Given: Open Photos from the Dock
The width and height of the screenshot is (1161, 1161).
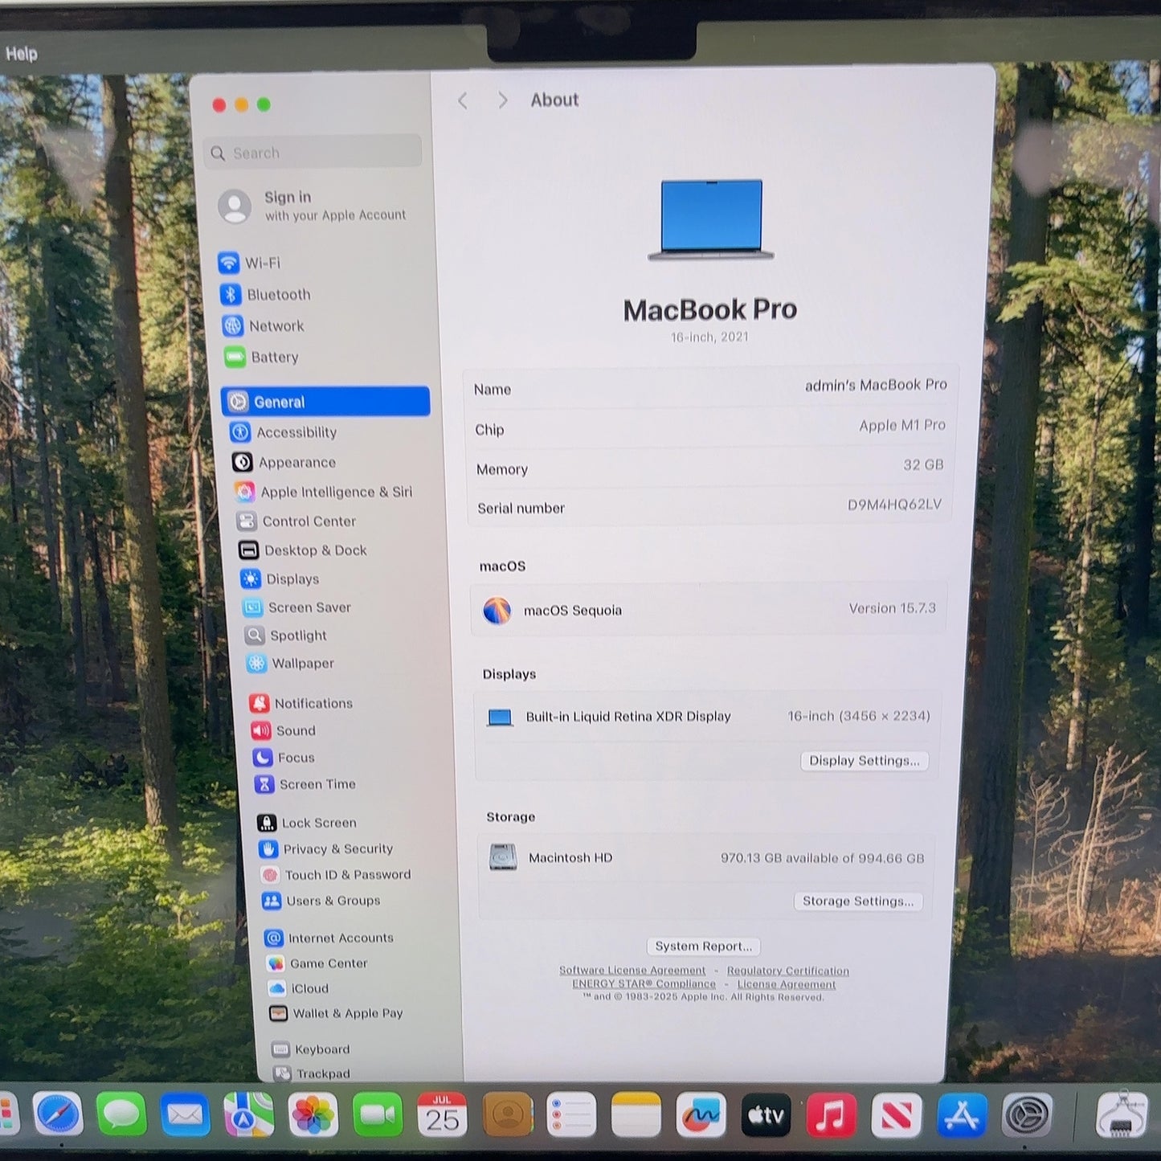Looking at the screenshot, I should [313, 1115].
